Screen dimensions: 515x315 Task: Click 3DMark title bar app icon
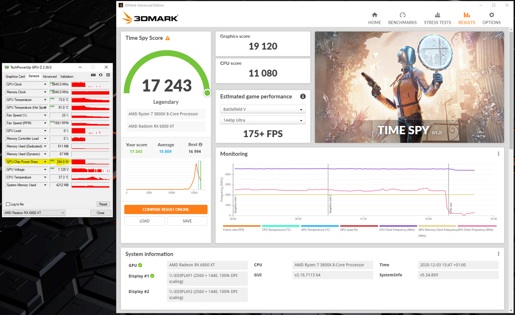[121, 5]
